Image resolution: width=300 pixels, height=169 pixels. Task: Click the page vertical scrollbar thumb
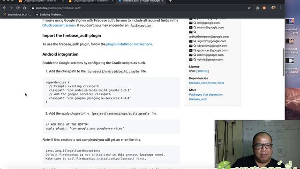pos(284,62)
